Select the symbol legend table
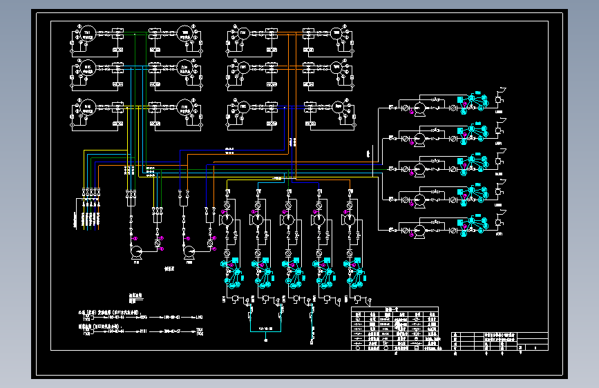Image resolution: width=599 pixels, height=388 pixels. (x=394, y=329)
